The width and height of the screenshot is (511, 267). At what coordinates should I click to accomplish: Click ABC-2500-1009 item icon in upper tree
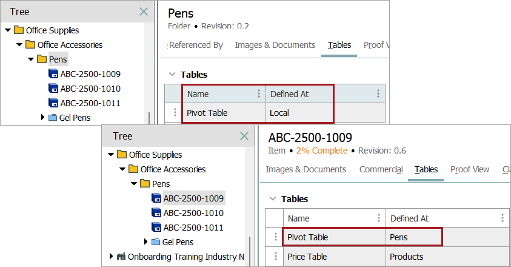[53, 74]
